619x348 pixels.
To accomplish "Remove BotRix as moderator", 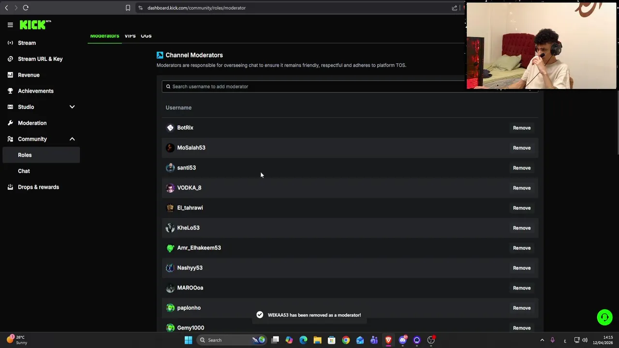I will pos(522,128).
